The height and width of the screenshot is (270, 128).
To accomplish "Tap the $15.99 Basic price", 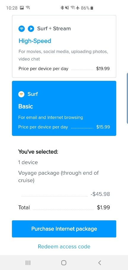I will (103, 127).
